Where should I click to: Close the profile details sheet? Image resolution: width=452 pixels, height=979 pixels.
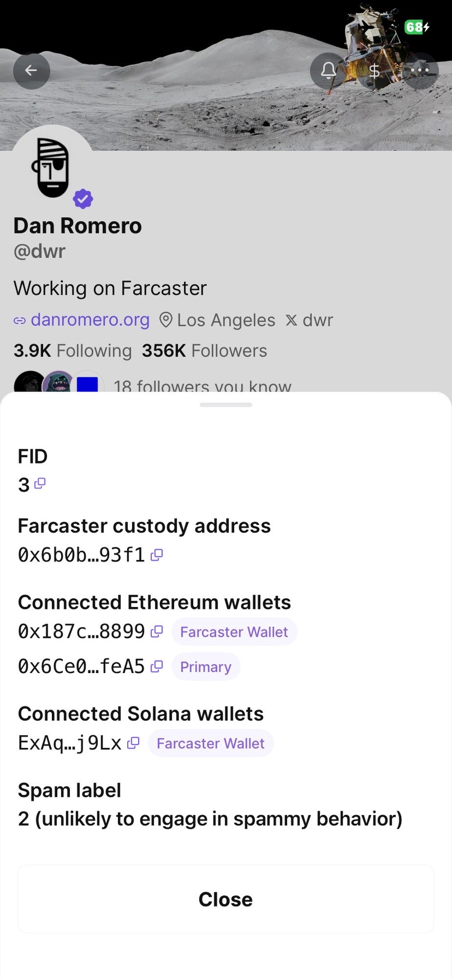[x=226, y=899]
